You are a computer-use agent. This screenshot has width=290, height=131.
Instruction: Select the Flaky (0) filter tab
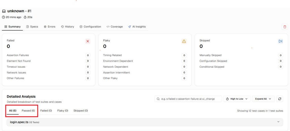pos(63,111)
